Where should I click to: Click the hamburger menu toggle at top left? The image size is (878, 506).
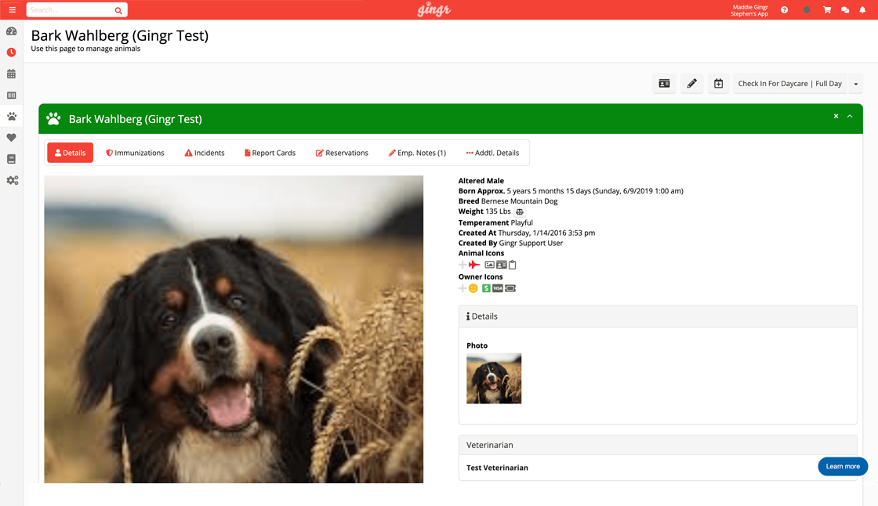tap(11, 9)
